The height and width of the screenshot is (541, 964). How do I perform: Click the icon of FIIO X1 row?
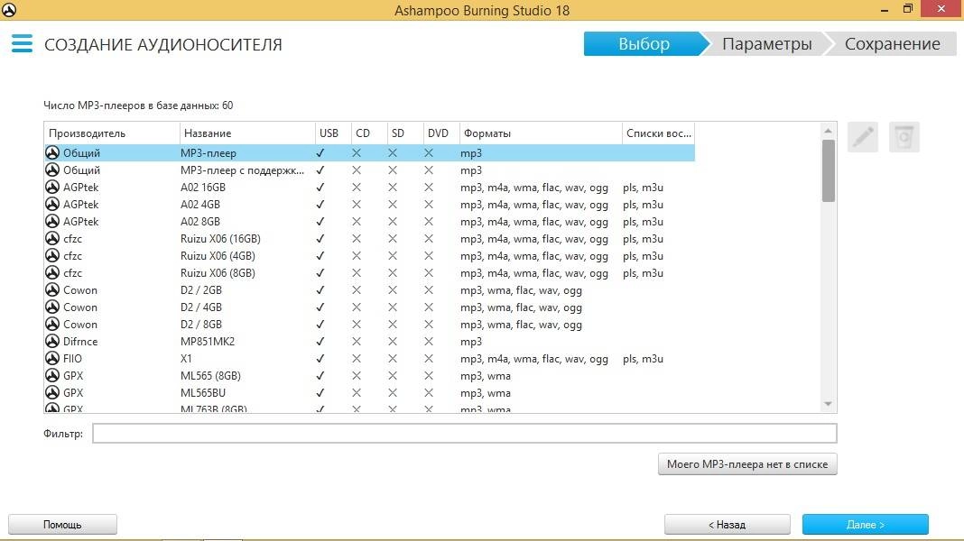(52, 359)
